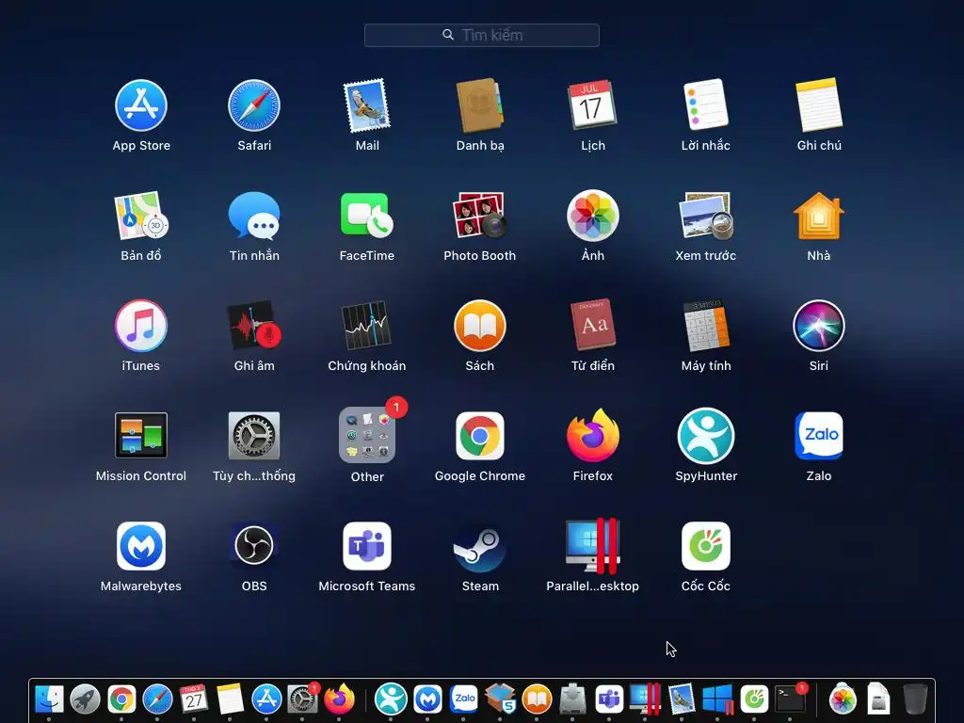The width and height of the screenshot is (964, 723).
Task: Open yellow Notes icon in Dock
Action: coord(230,699)
